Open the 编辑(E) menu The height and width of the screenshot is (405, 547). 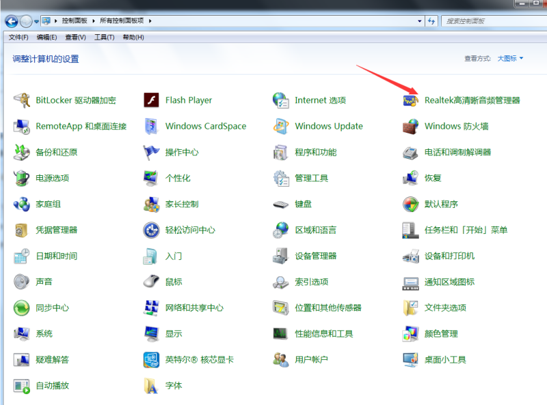click(46, 37)
